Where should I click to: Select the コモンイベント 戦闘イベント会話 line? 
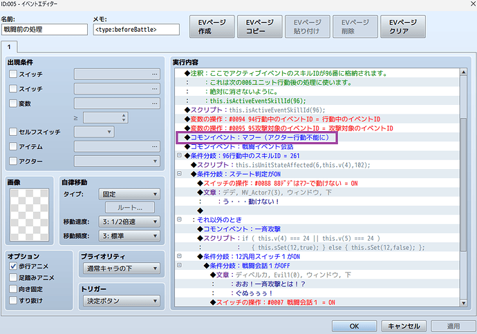click(317, 147)
